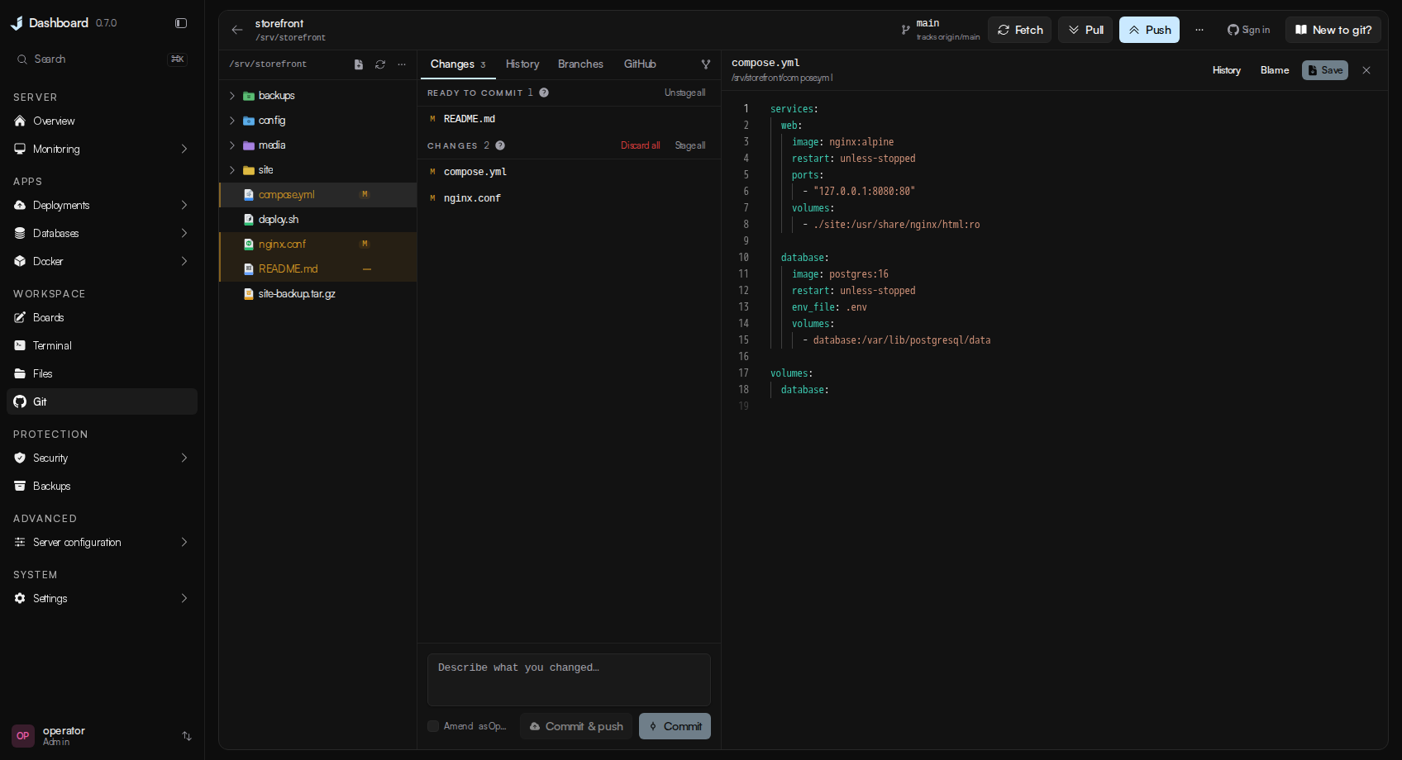The width and height of the screenshot is (1402, 760).
Task: Collapse the sidebar panel icon
Action: click(181, 23)
